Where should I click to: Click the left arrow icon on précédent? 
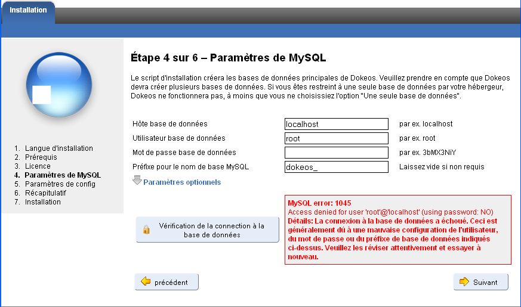click(146, 281)
